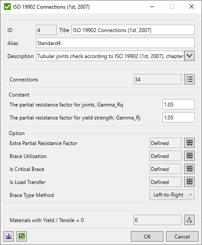
Task: Confirm dialog with OK button
Action: (147, 236)
